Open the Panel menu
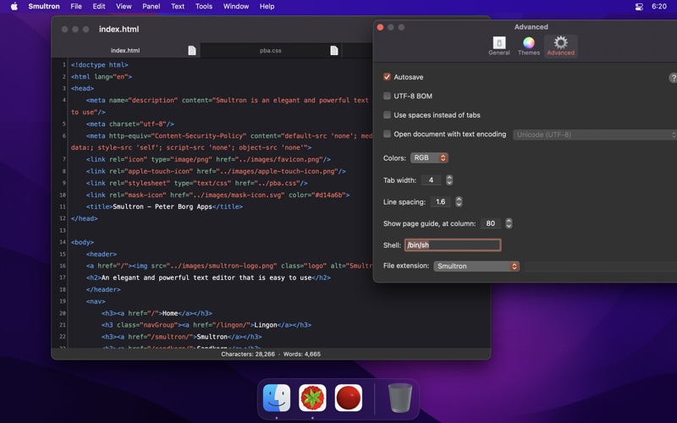Screen dimensions: 677x423 point(151,7)
